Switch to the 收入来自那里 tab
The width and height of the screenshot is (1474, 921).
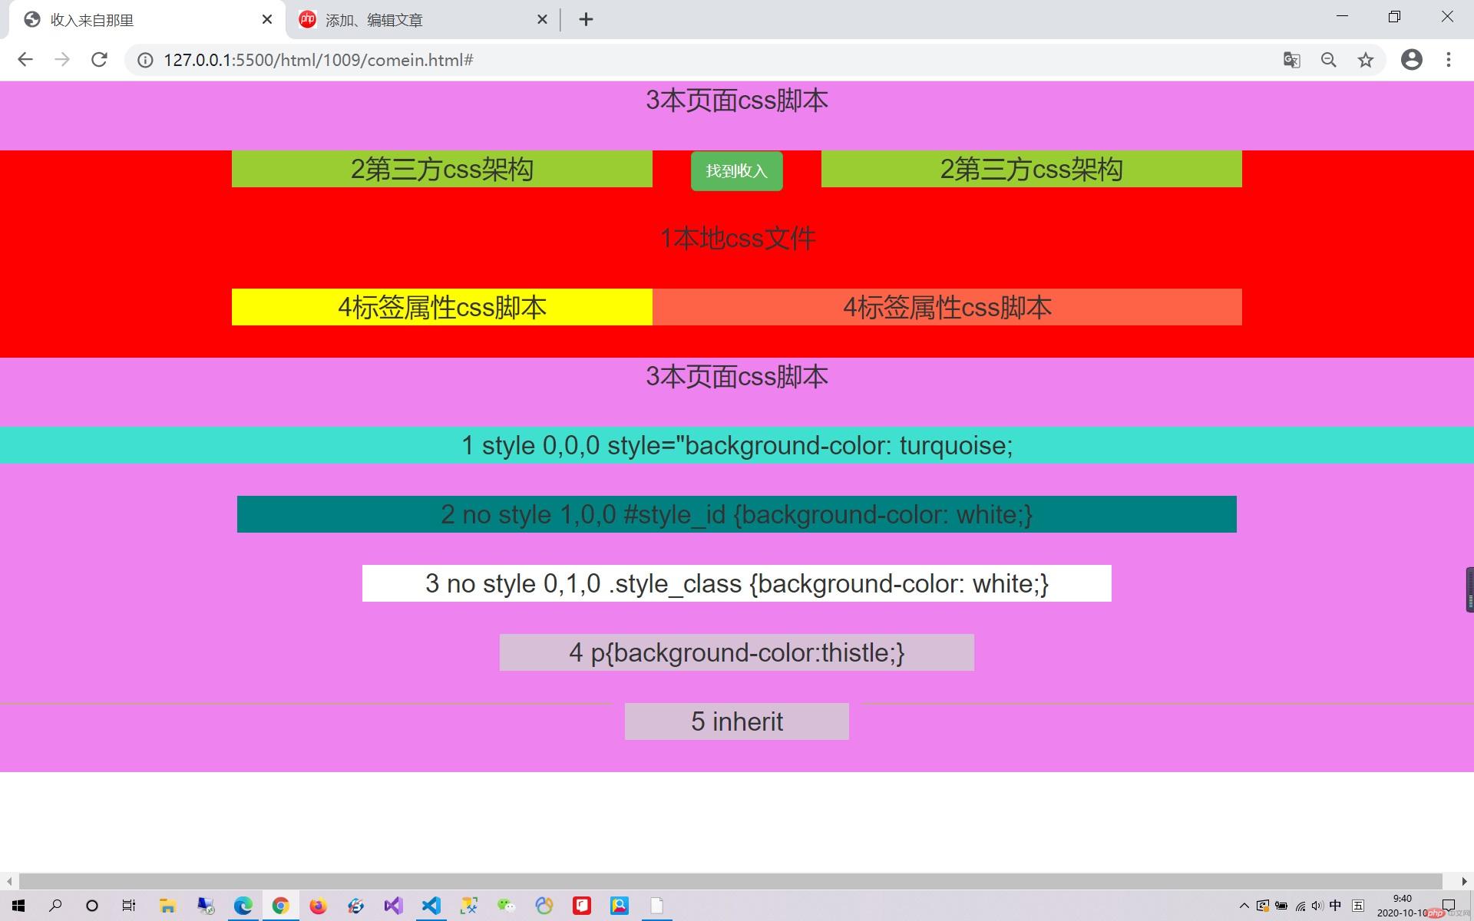147,20
